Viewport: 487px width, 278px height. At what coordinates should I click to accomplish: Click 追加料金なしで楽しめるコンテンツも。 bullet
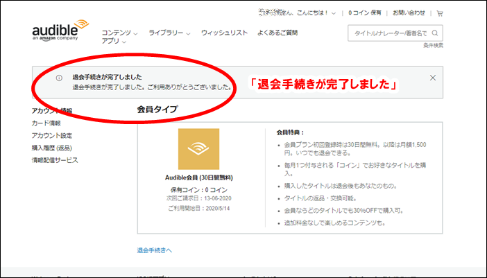(x=335, y=223)
